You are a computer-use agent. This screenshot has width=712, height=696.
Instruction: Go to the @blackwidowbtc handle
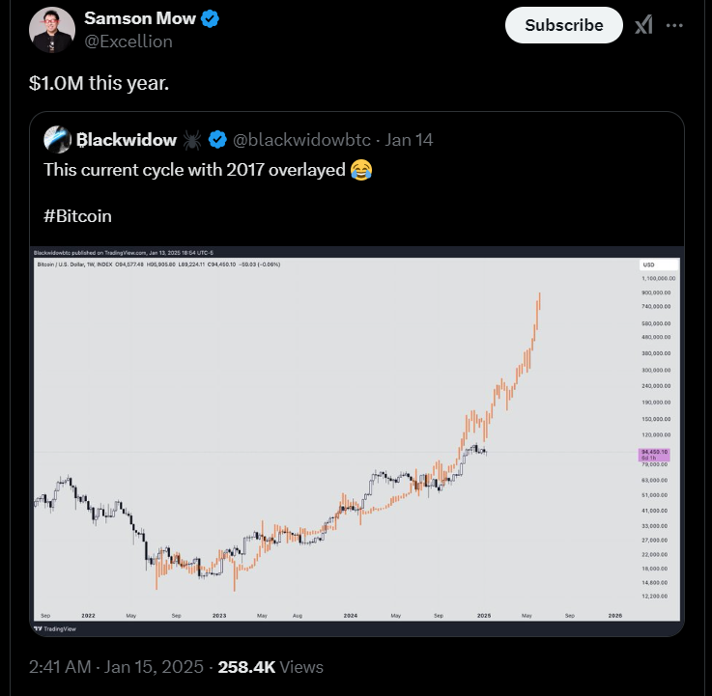[x=300, y=140]
